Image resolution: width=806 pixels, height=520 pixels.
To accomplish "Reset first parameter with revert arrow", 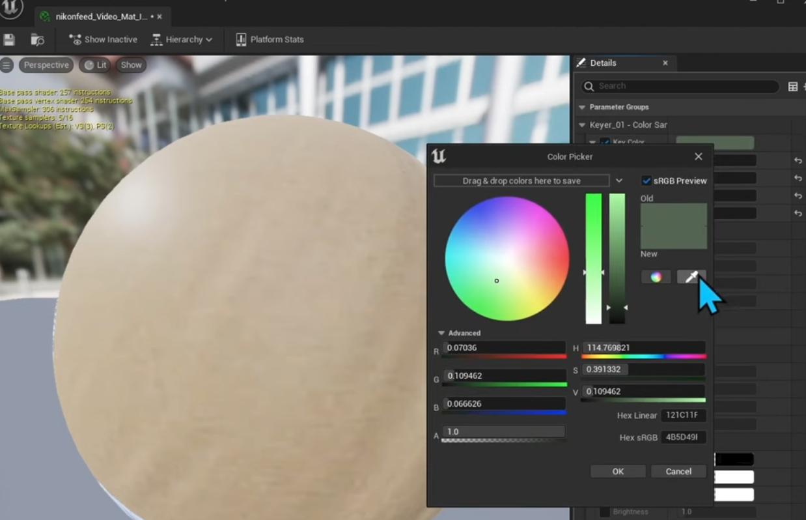I will pyautogui.click(x=798, y=160).
